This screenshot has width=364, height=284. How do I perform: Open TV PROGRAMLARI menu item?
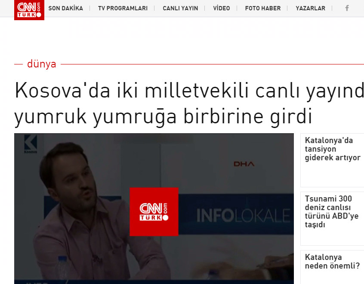(123, 8)
